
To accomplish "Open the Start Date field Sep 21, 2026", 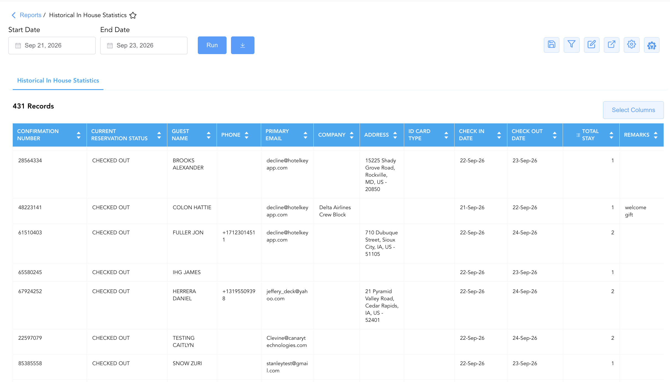I will 52,46.
